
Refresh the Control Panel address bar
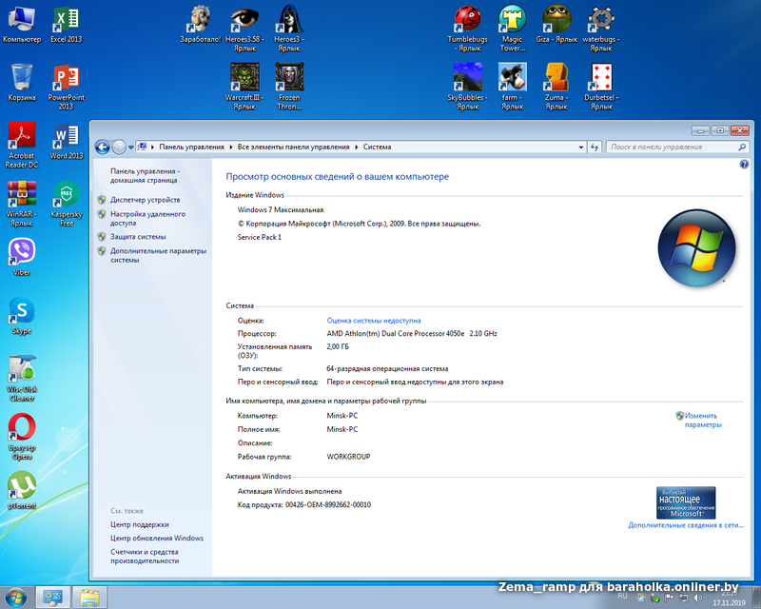[x=595, y=147]
